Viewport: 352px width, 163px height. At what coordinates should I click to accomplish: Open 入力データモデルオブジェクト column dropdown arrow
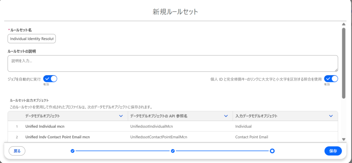[331, 116]
